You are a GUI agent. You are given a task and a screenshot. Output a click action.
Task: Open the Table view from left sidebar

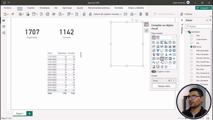[x=4, y=27]
